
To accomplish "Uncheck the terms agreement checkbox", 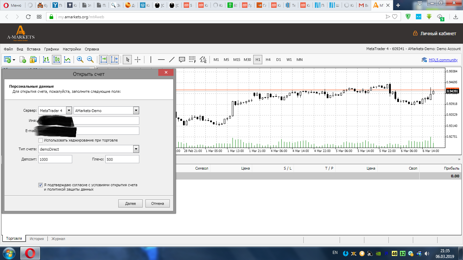I will (x=41, y=185).
